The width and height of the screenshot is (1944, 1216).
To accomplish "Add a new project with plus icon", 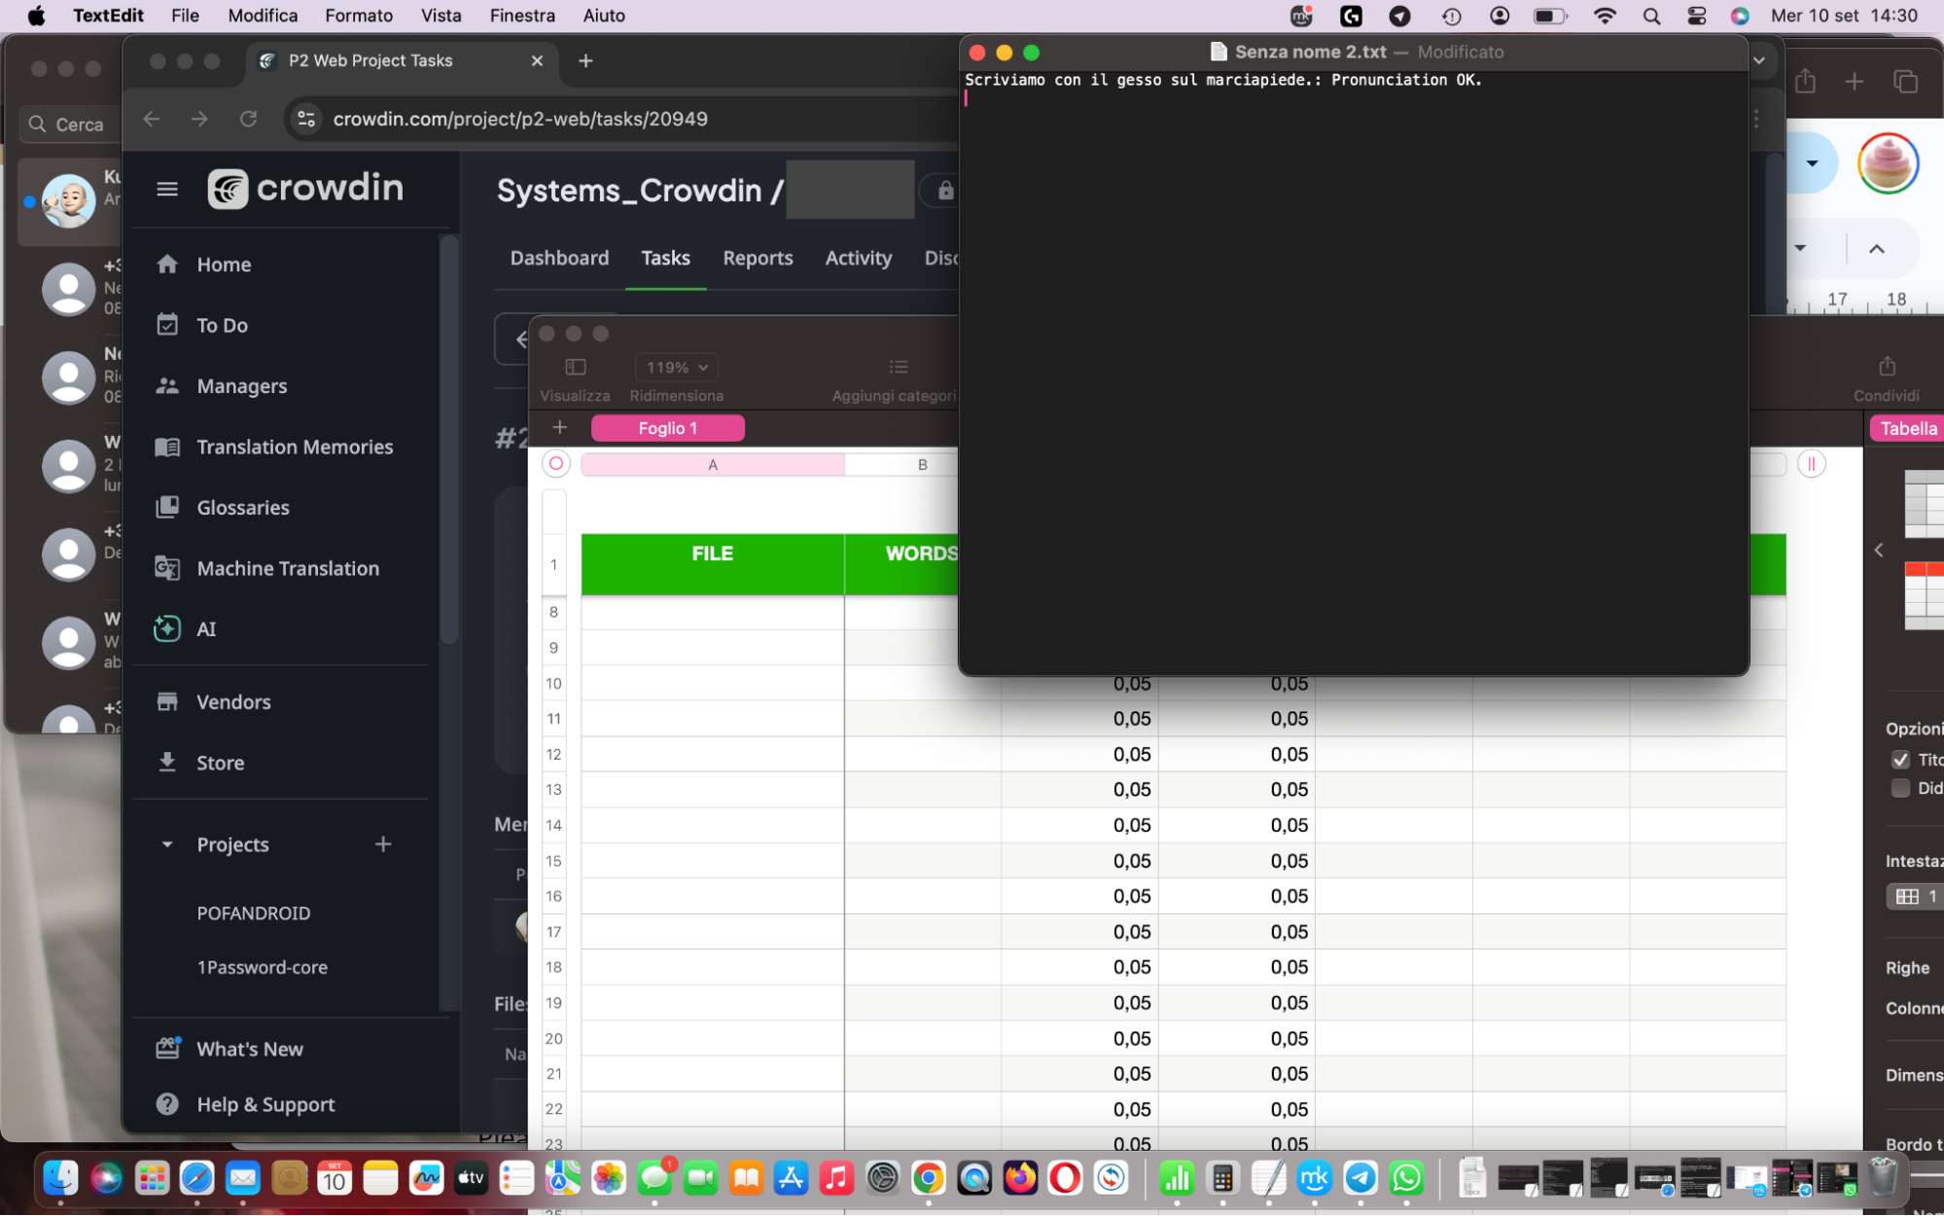I will [383, 844].
